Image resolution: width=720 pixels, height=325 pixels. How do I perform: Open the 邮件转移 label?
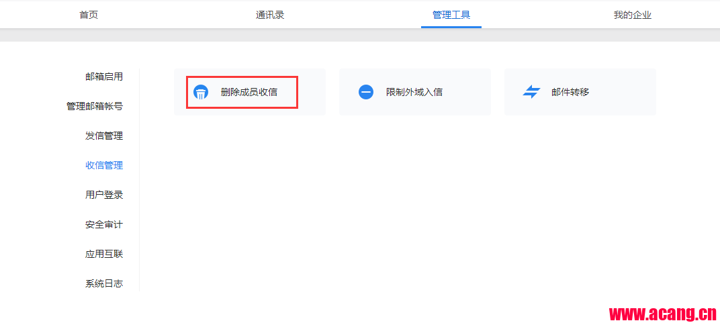pos(570,92)
